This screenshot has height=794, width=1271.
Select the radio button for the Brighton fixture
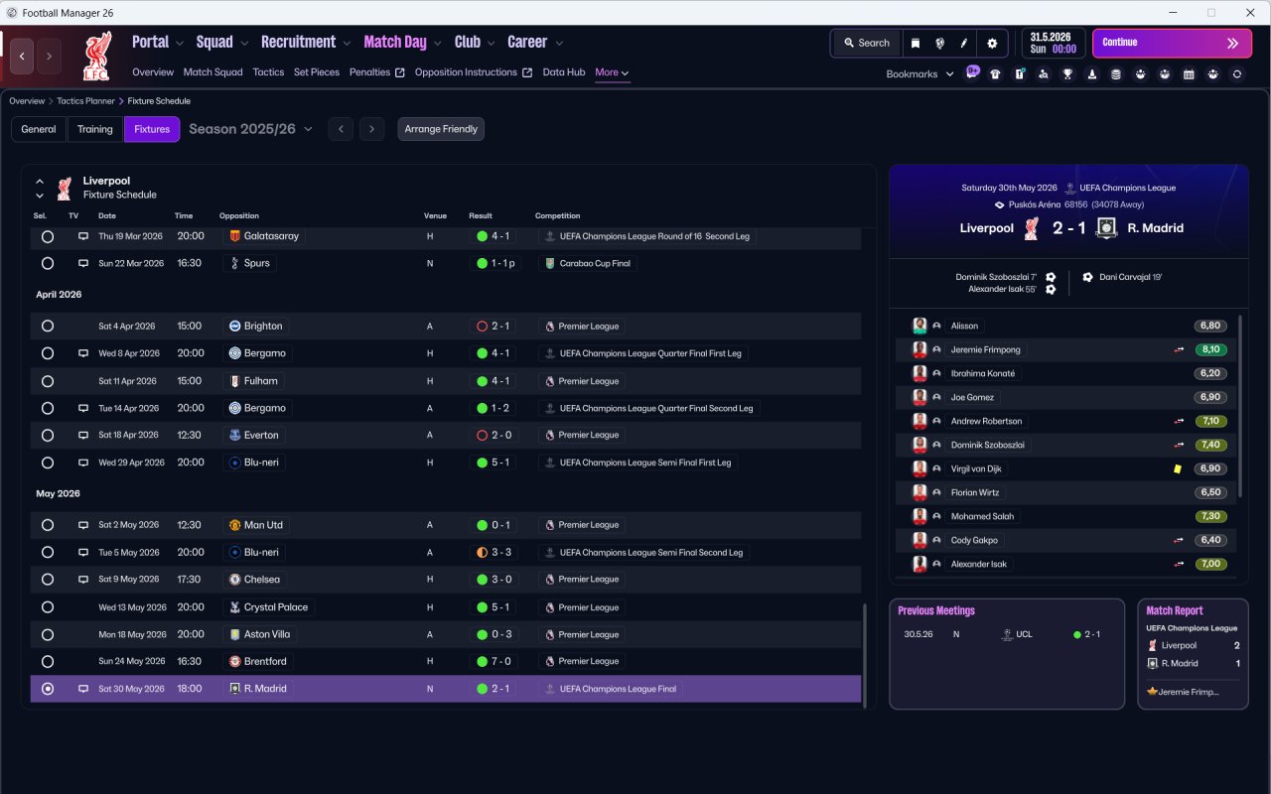click(x=47, y=326)
